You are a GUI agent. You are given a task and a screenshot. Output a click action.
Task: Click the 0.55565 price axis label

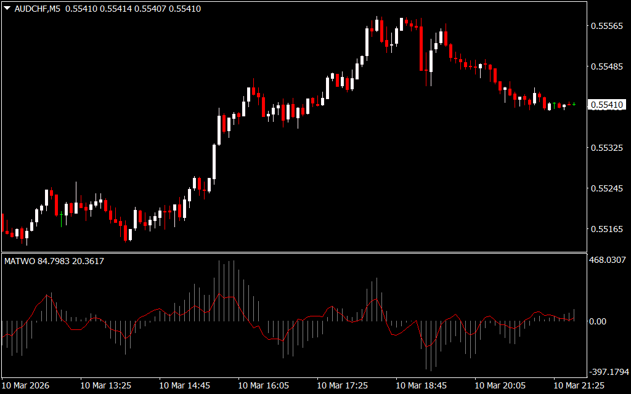pos(608,26)
